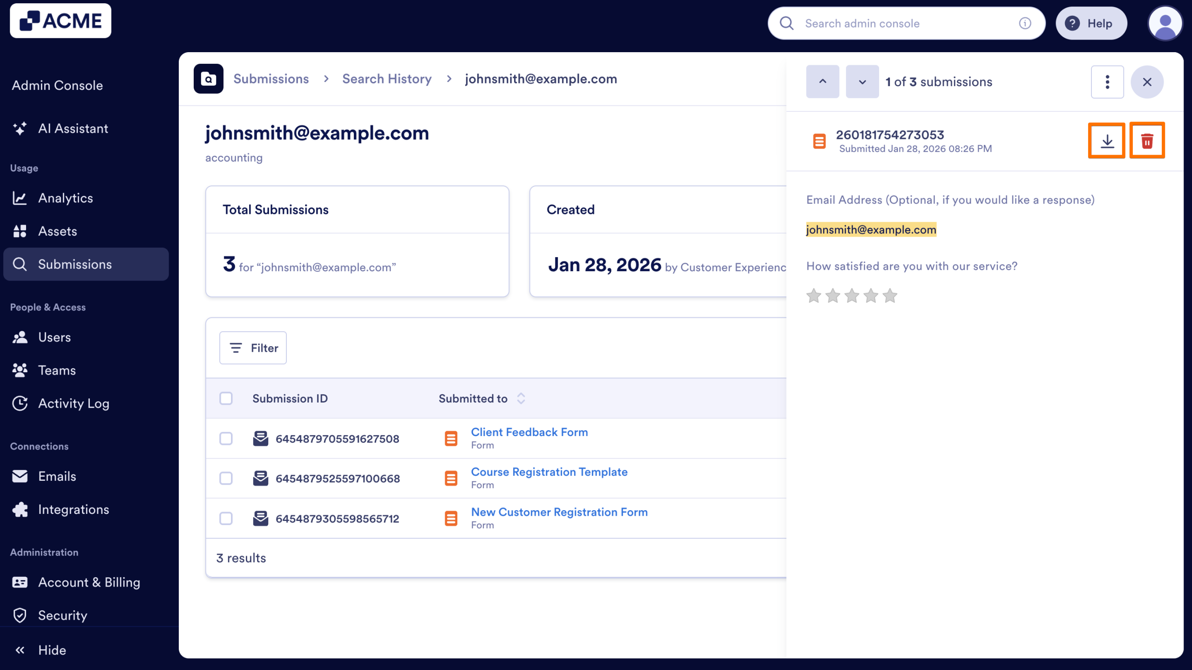This screenshot has width=1192, height=670.
Task: Open the Client Feedback Form link
Action: (529, 432)
